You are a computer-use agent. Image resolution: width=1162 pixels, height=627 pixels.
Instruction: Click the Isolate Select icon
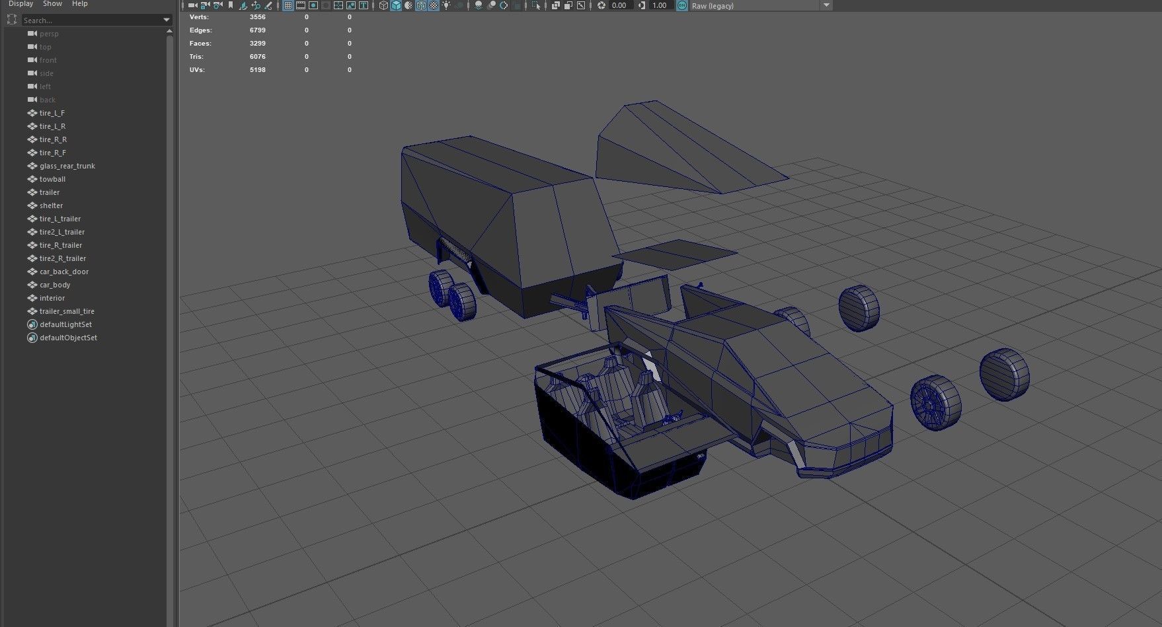[535, 5]
